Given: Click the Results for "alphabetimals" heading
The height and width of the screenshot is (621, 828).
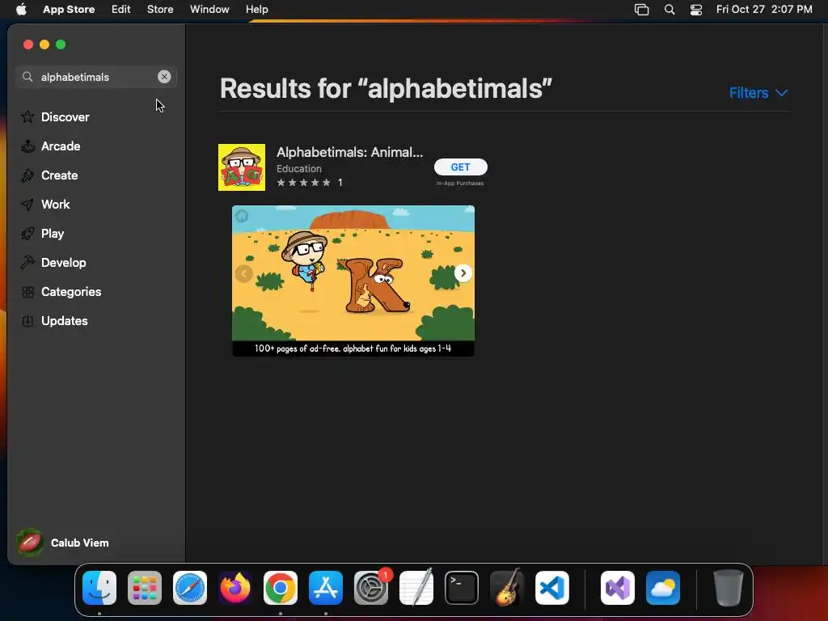Looking at the screenshot, I should click(386, 88).
